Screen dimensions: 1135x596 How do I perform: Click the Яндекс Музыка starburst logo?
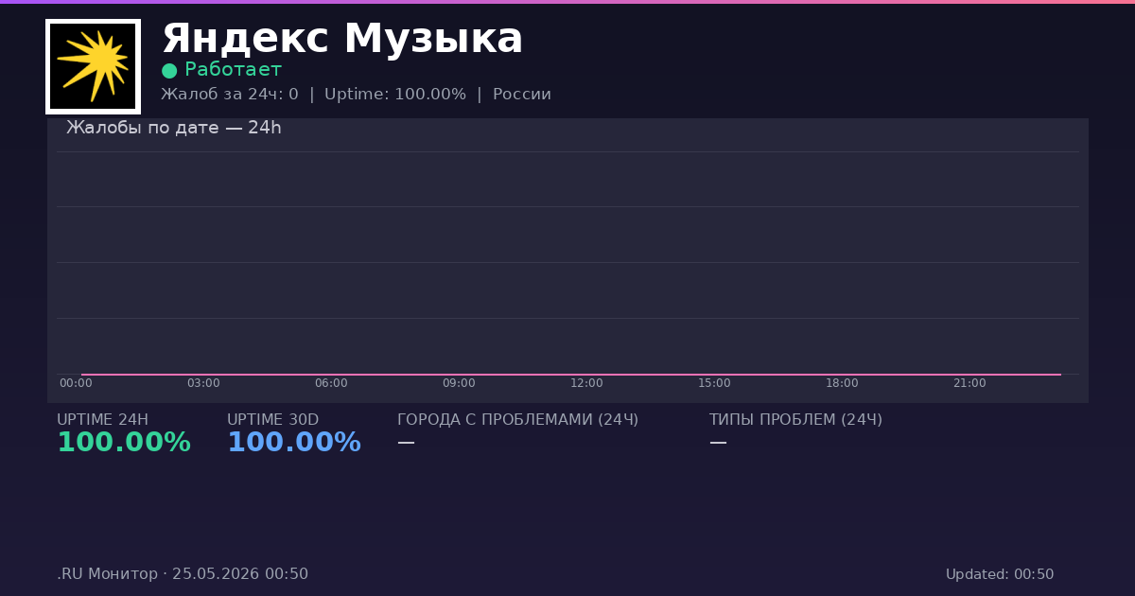[x=93, y=66]
